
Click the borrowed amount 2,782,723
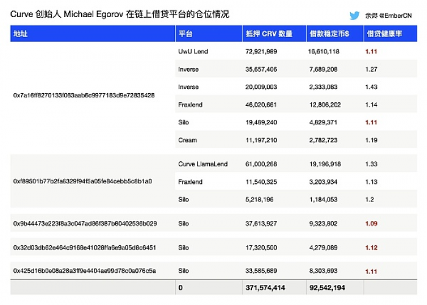[x=323, y=140]
